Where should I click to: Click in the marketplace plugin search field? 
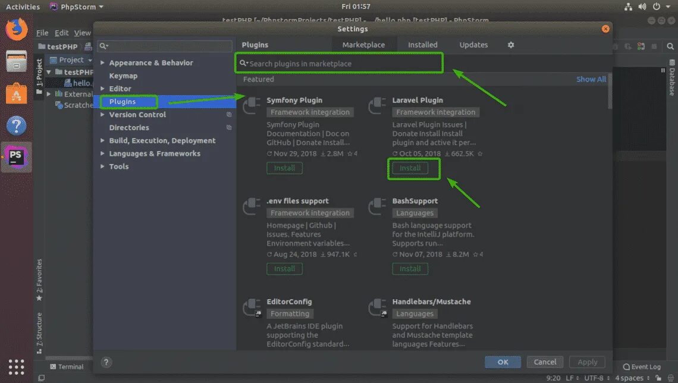(340, 64)
